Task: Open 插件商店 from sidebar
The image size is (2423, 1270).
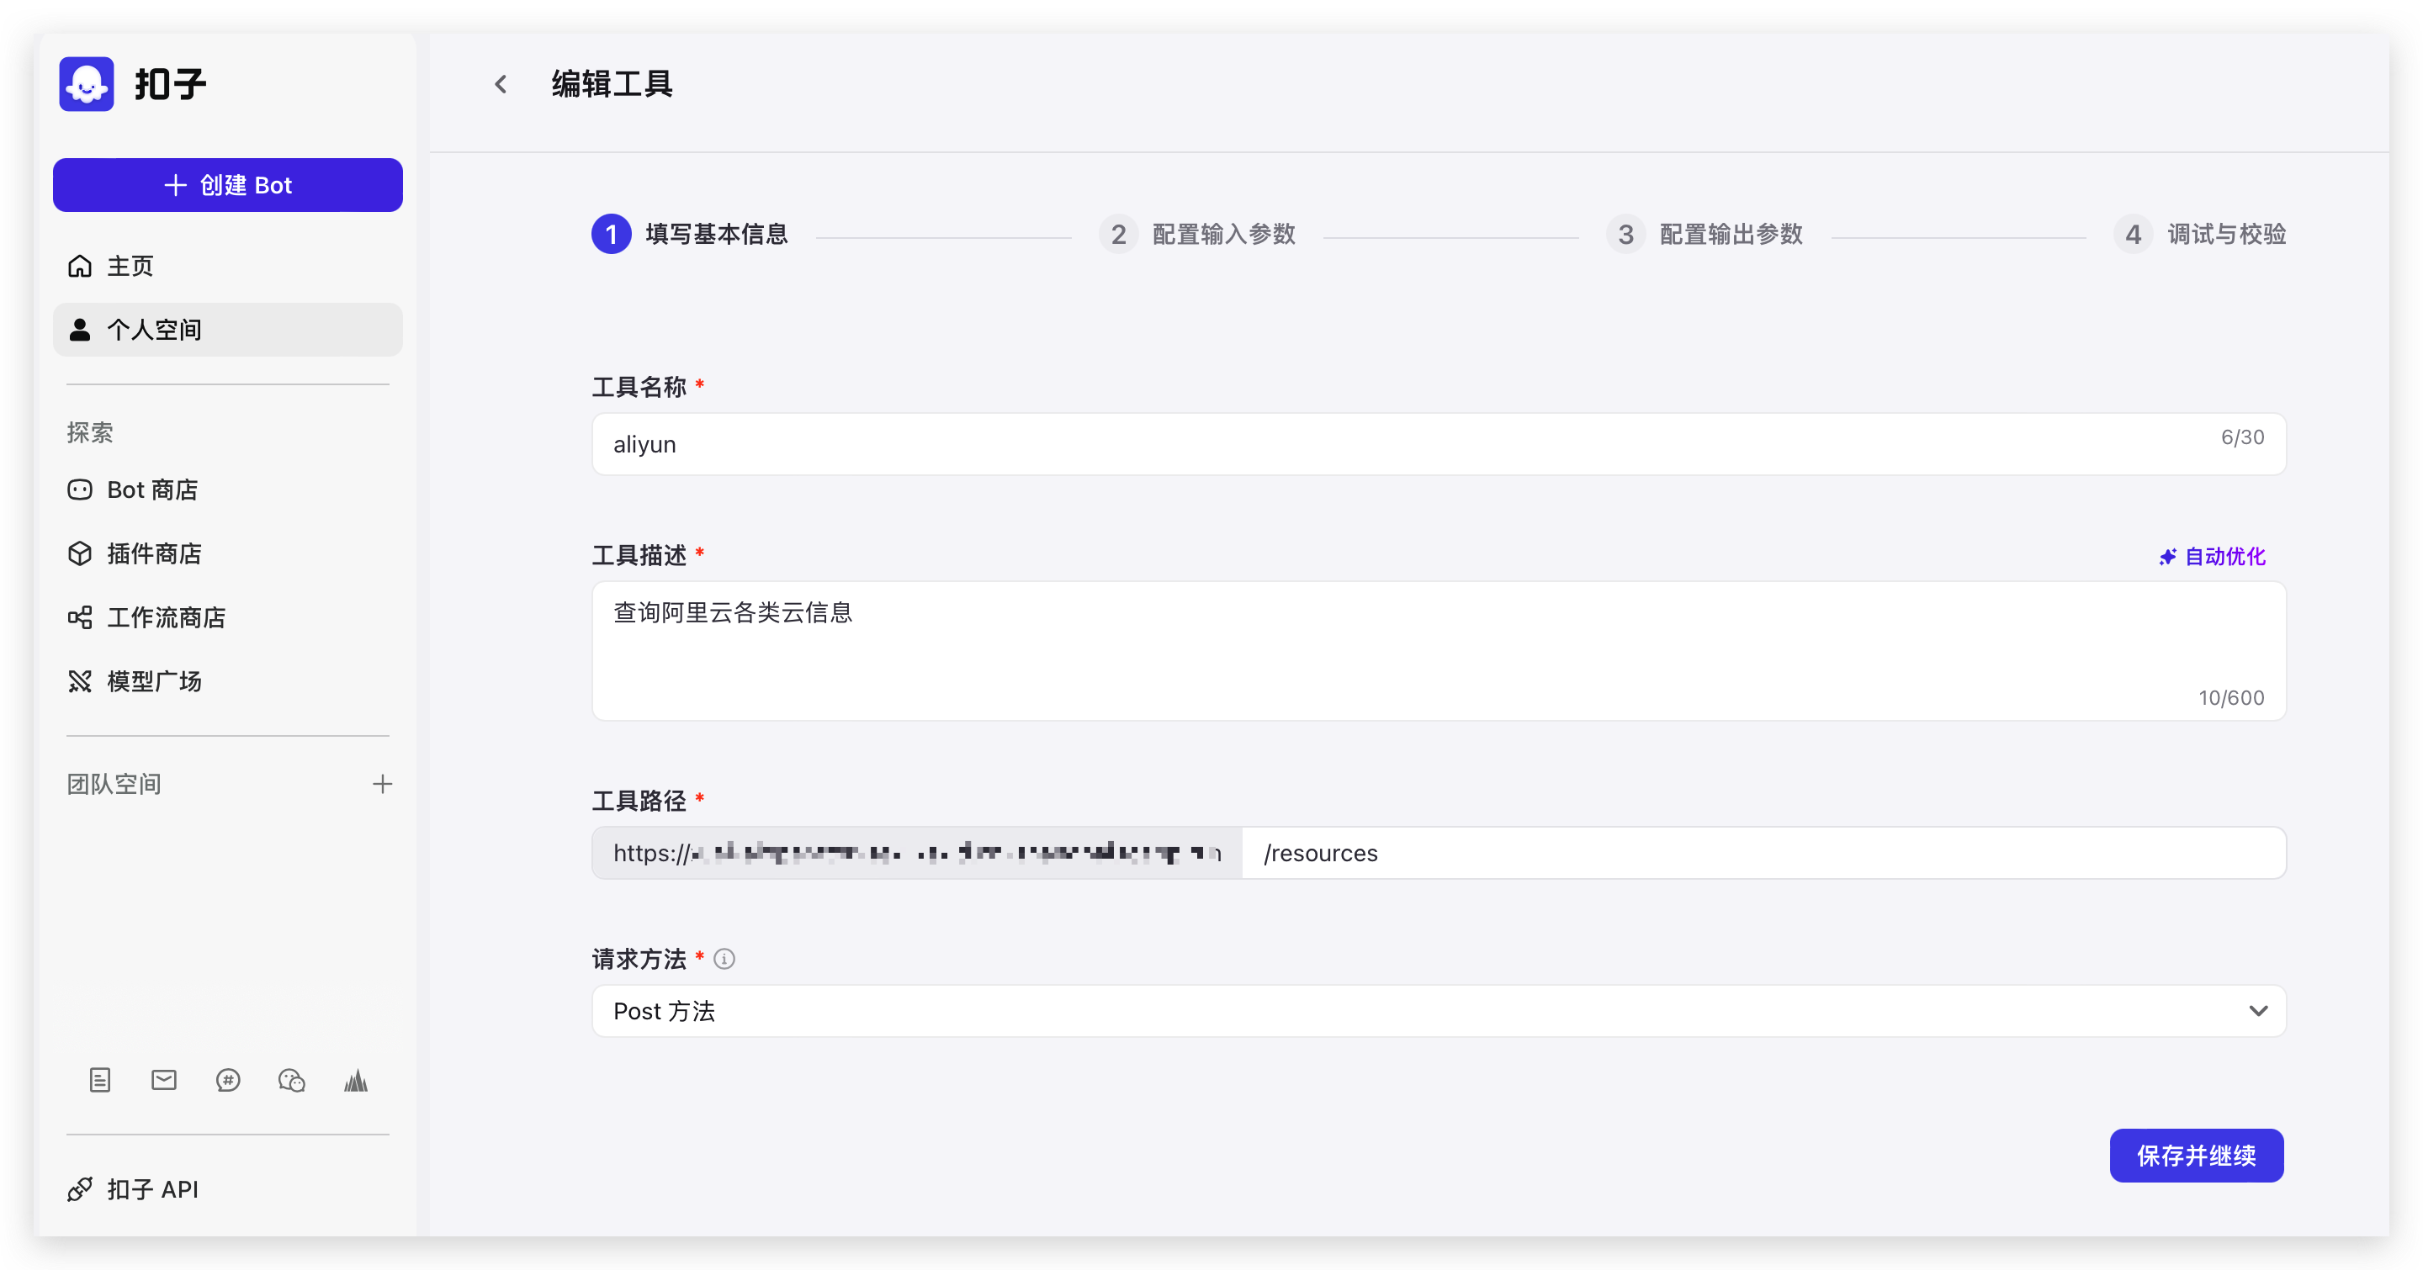Action: coord(153,553)
